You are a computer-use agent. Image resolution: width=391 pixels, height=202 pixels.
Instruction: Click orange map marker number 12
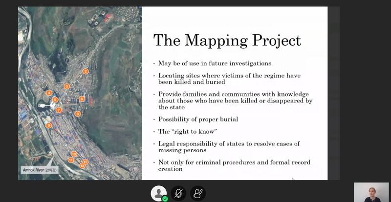coord(85,162)
